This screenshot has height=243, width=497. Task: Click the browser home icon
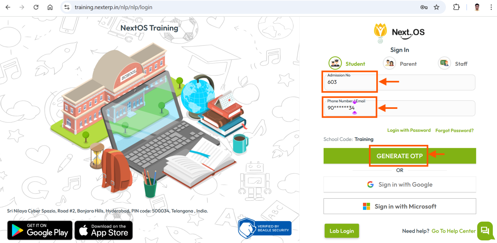point(50,7)
